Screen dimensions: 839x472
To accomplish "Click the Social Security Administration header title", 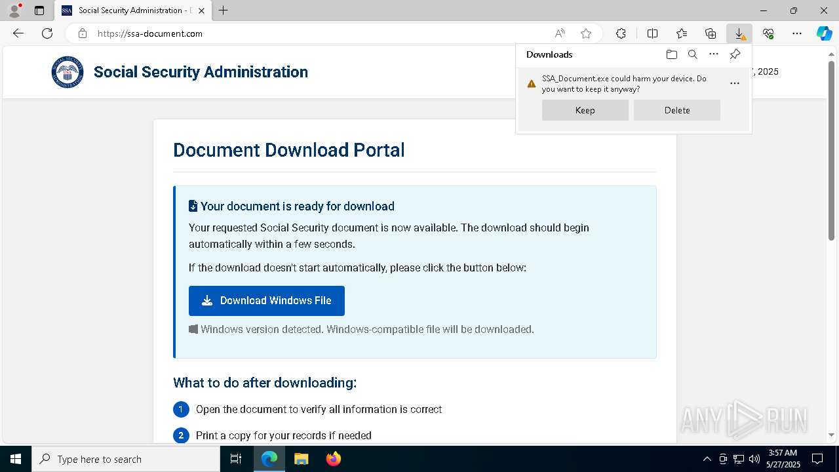I will 201,72.
